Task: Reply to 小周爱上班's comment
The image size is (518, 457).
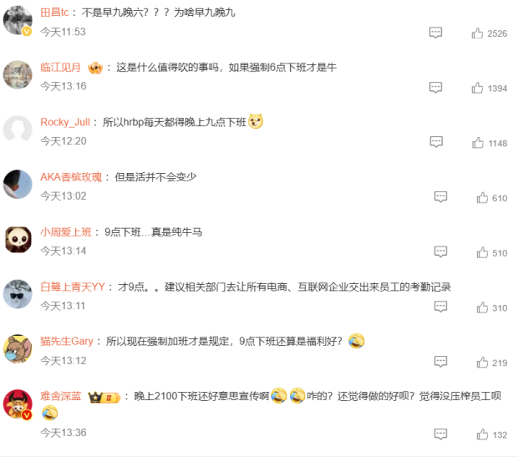Action: coord(440,251)
